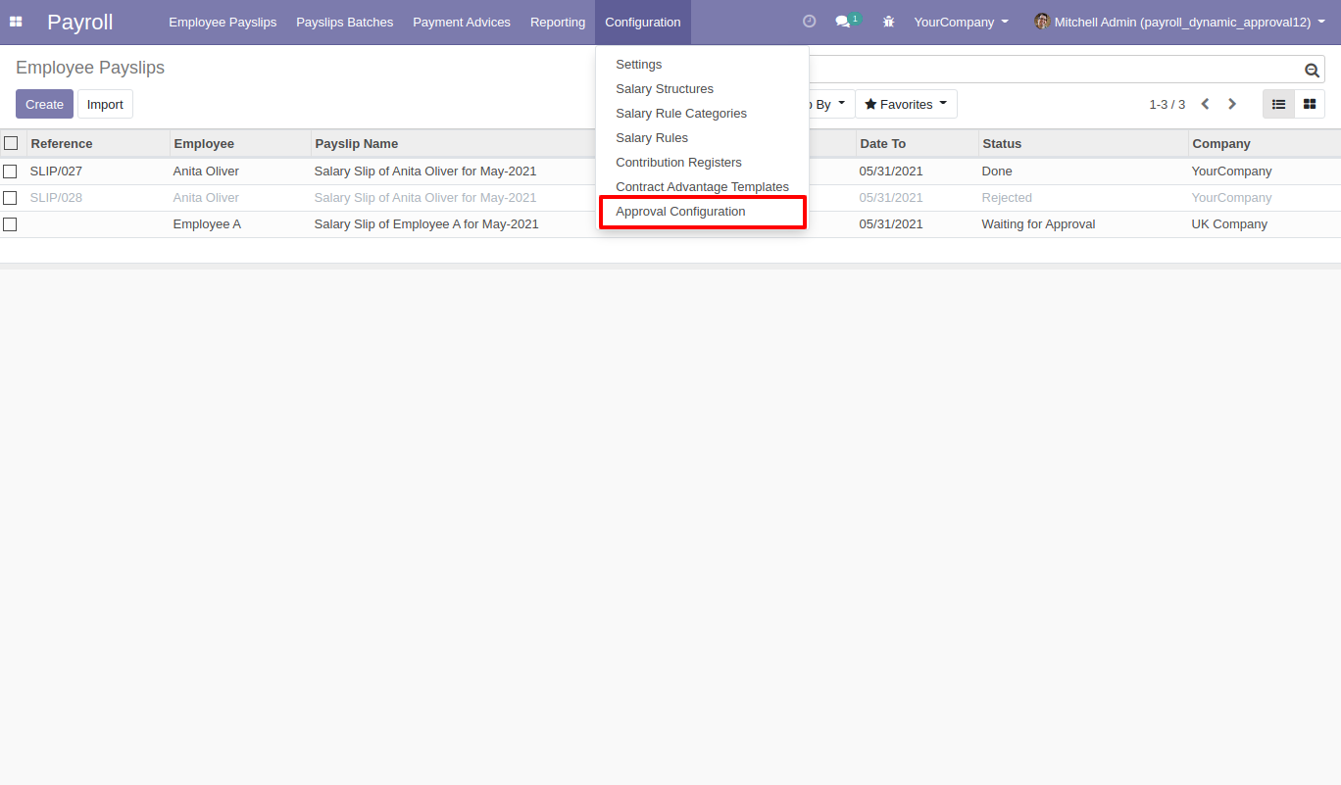This screenshot has height=785, width=1341.
Task: Select Salary Structures menu entry
Action: (703, 89)
